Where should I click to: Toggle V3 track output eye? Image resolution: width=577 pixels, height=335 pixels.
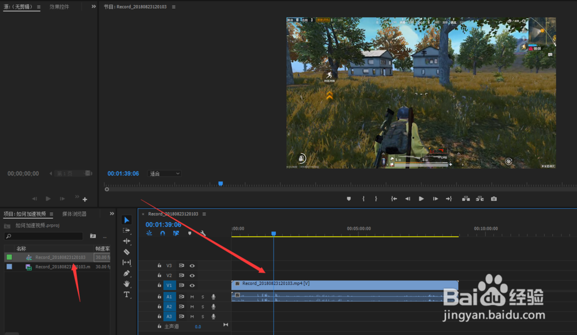192,266
